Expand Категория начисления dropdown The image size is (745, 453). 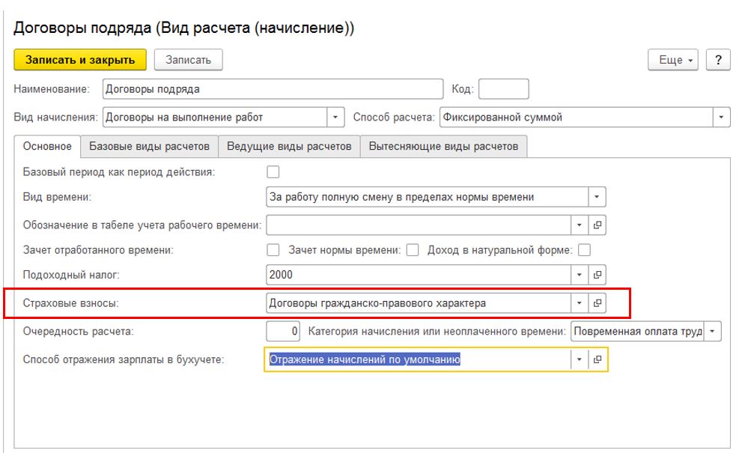tap(712, 331)
